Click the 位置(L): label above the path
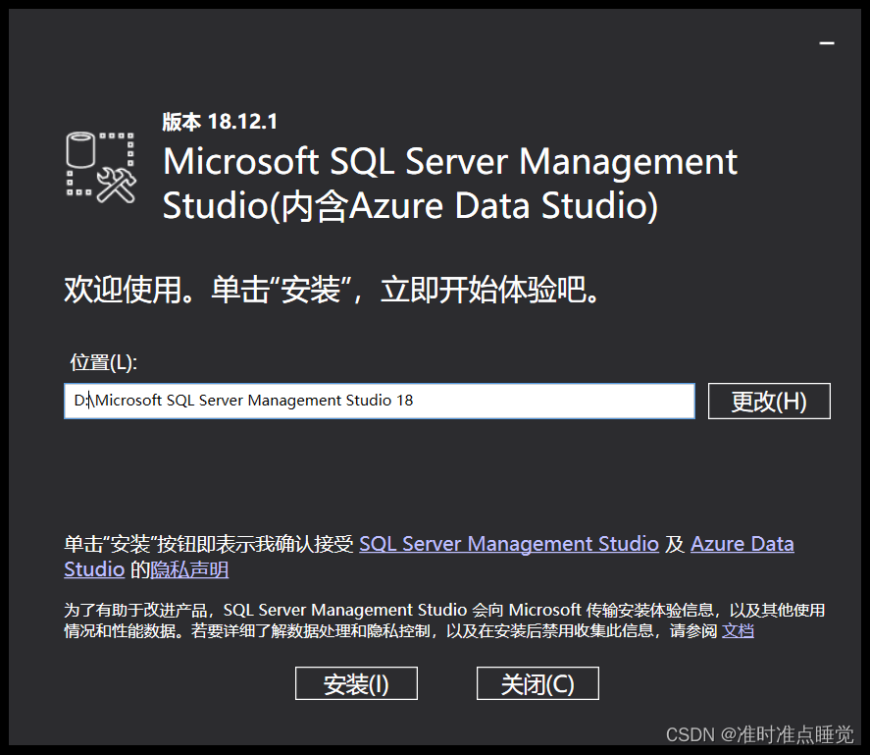This screenshot has width=870, height=755. click(x=104, y=362)
